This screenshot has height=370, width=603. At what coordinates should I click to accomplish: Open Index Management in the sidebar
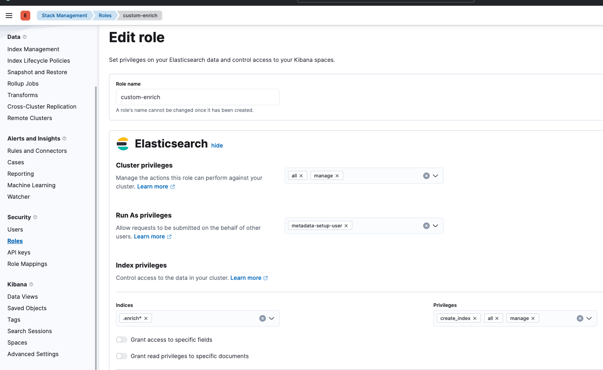point(33,49)
